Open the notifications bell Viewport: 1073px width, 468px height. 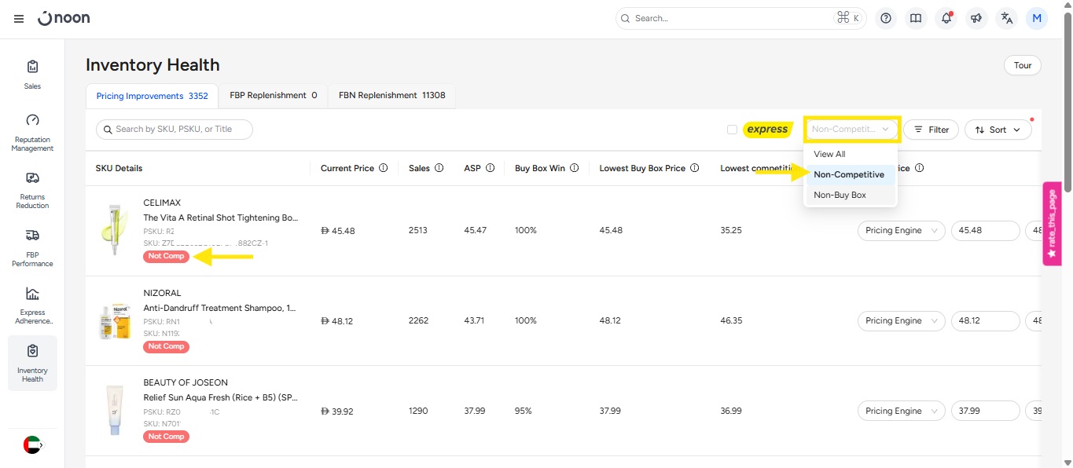pyautogui.click(x=946, y=18)
